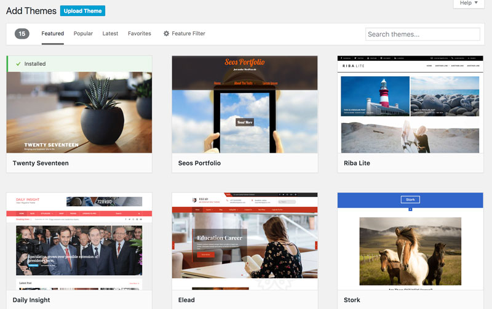Image resolution: width=492 pixels, height=309 pixels.
Task: Click the Twenty Seventeen theme name
Action: coord(41,163)
